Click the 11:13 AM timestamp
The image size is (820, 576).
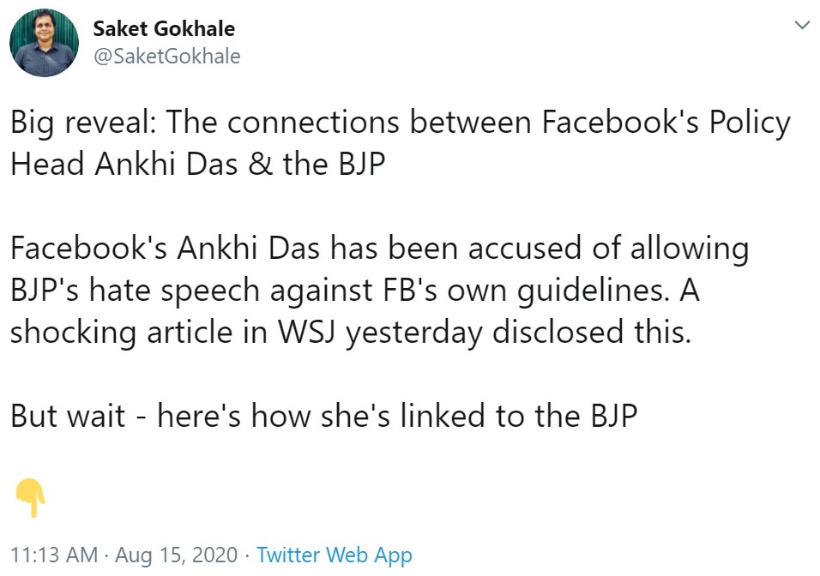[x=54, y=555]
